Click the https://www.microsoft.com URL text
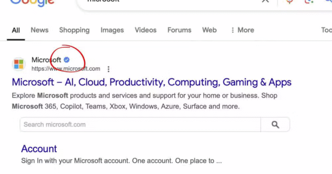 point(66,69)
